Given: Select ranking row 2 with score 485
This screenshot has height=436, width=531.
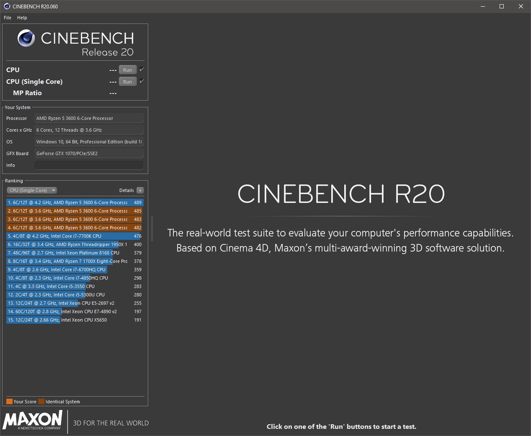Looking at the screenshot, I should [75, 211].
